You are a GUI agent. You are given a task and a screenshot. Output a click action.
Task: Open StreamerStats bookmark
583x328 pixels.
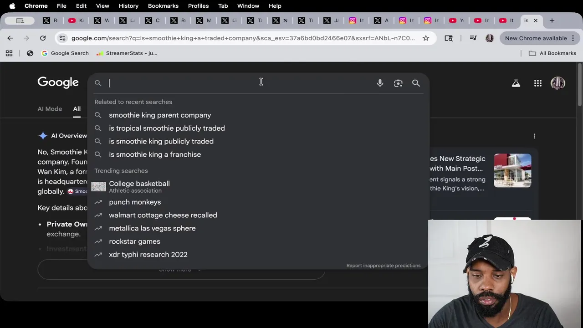click(127, 53)
